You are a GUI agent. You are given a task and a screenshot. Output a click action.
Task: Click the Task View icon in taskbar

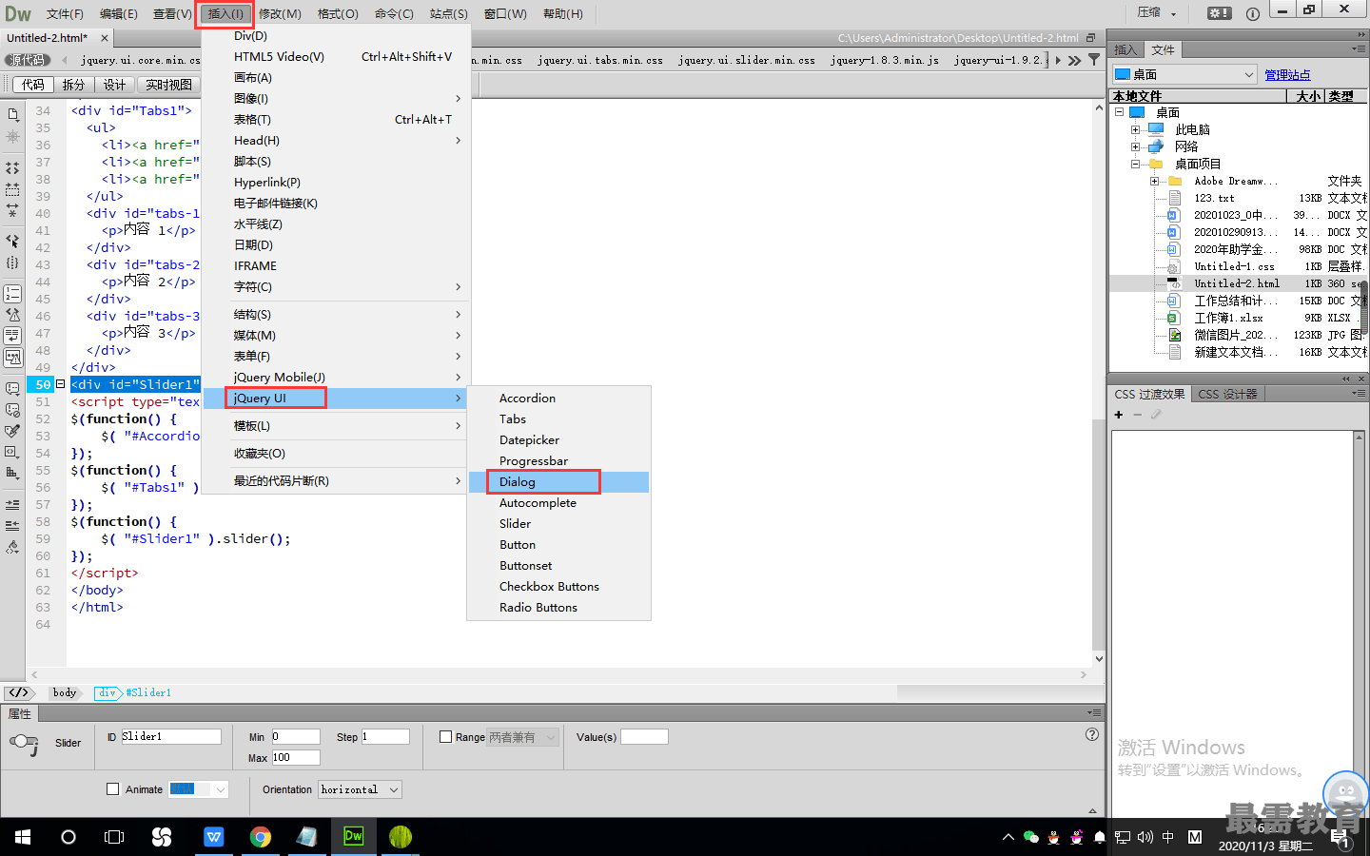pyautogui.click(x=114, y=837)
